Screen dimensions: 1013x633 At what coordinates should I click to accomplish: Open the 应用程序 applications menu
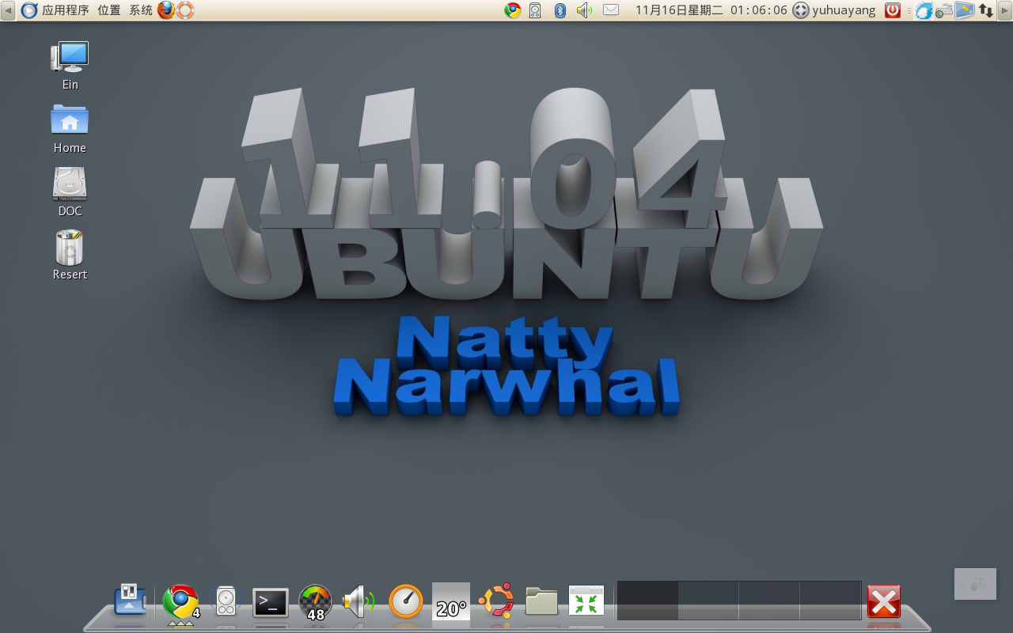tap(66, 10)
